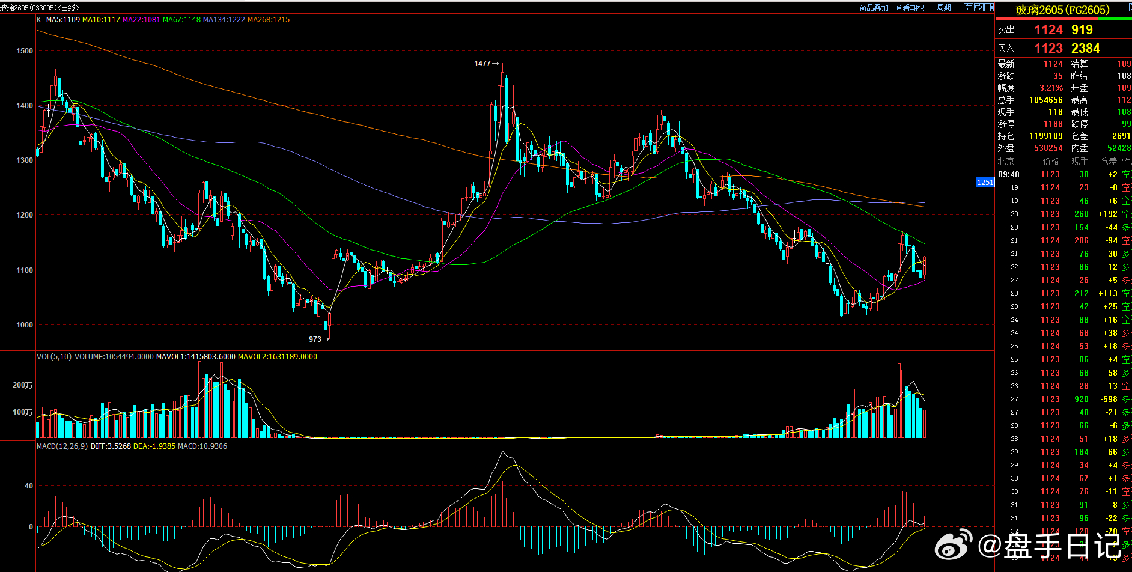Screen dimensions: 1132x572
Task: Open the 周期 period menu
Action: (944, 8)
